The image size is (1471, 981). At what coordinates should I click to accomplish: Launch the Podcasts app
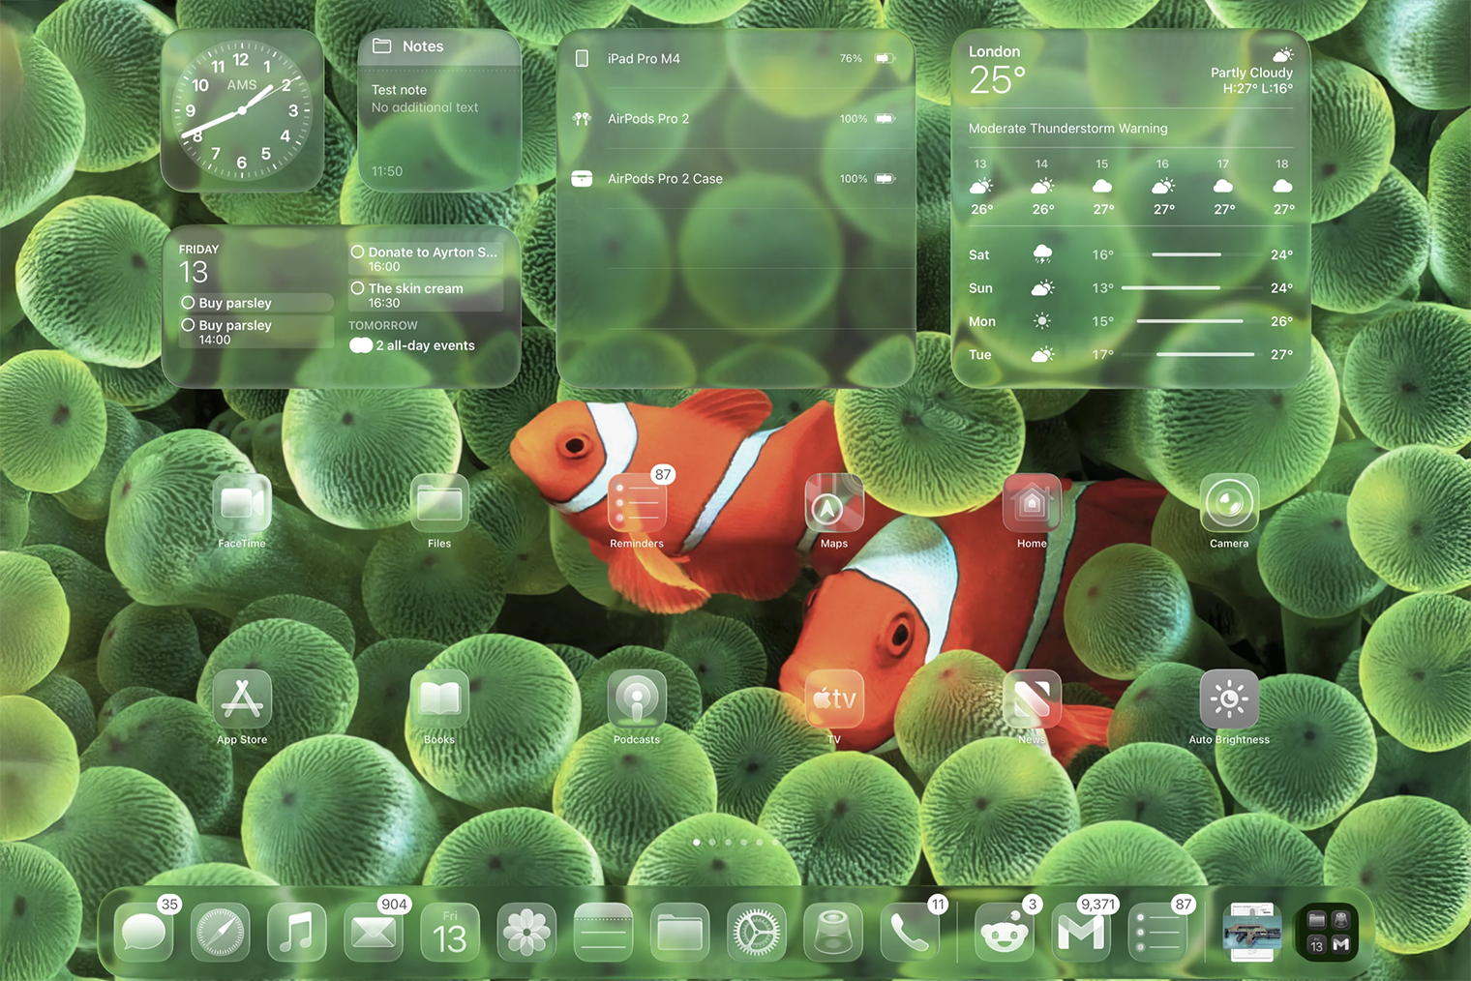637,699
